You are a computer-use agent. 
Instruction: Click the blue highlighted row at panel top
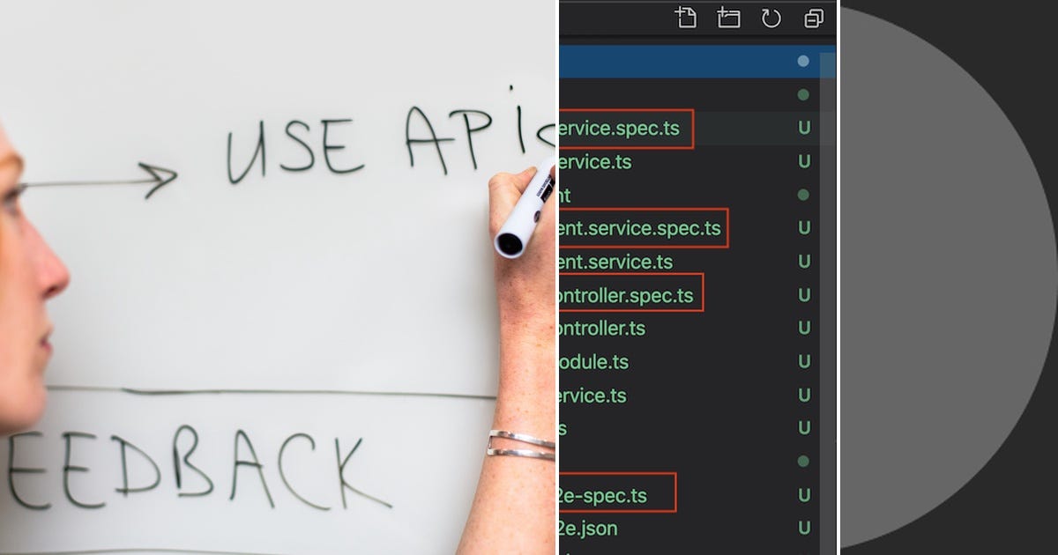[688, 62]
